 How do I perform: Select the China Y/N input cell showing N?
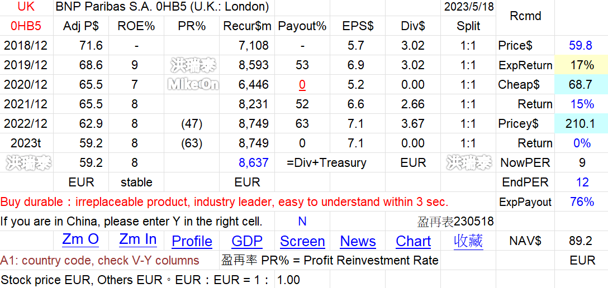pos(302,221)
